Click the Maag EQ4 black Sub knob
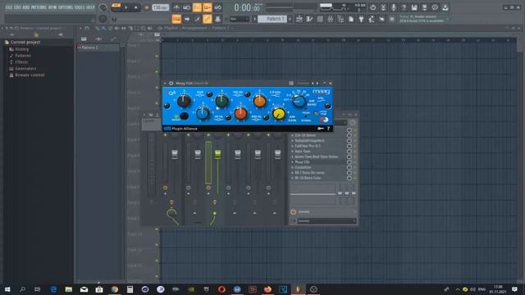The height and width of the screenshot is (295, 525). pos(184,100)
